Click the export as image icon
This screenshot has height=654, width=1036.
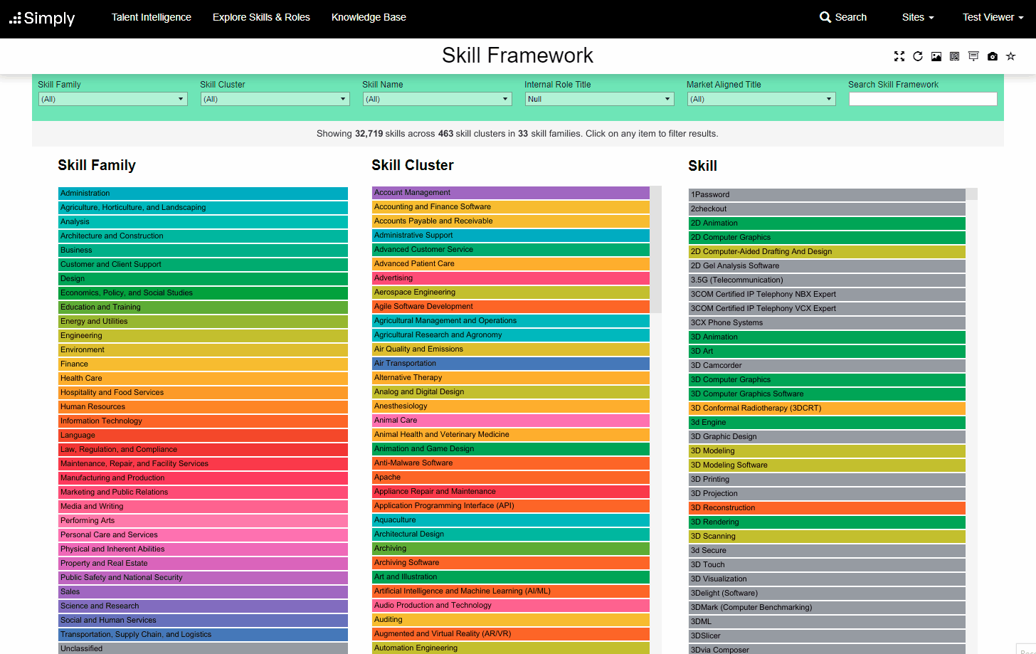tap(936, 56)
